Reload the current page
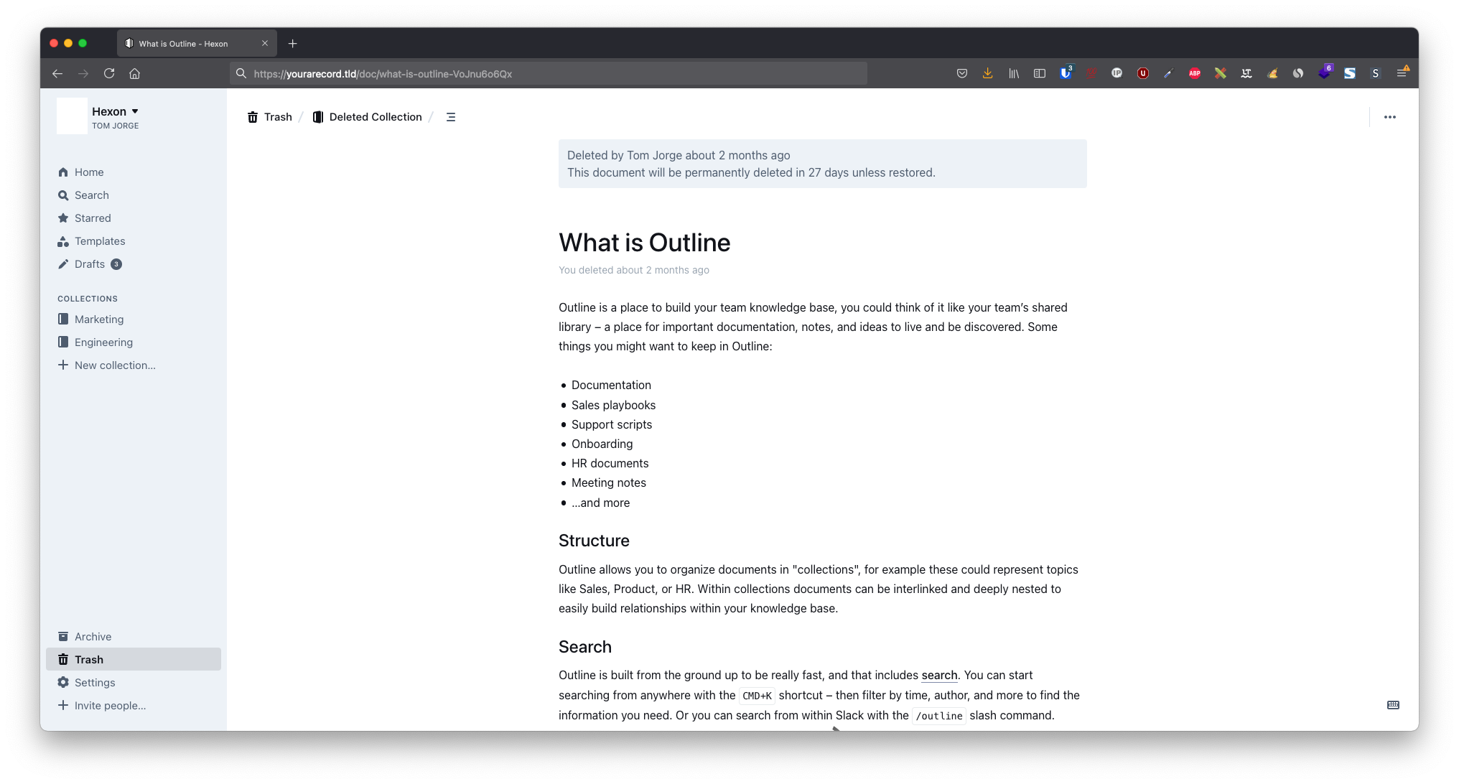The height and width of the screenshot is (784, 1459). [109, 73]
